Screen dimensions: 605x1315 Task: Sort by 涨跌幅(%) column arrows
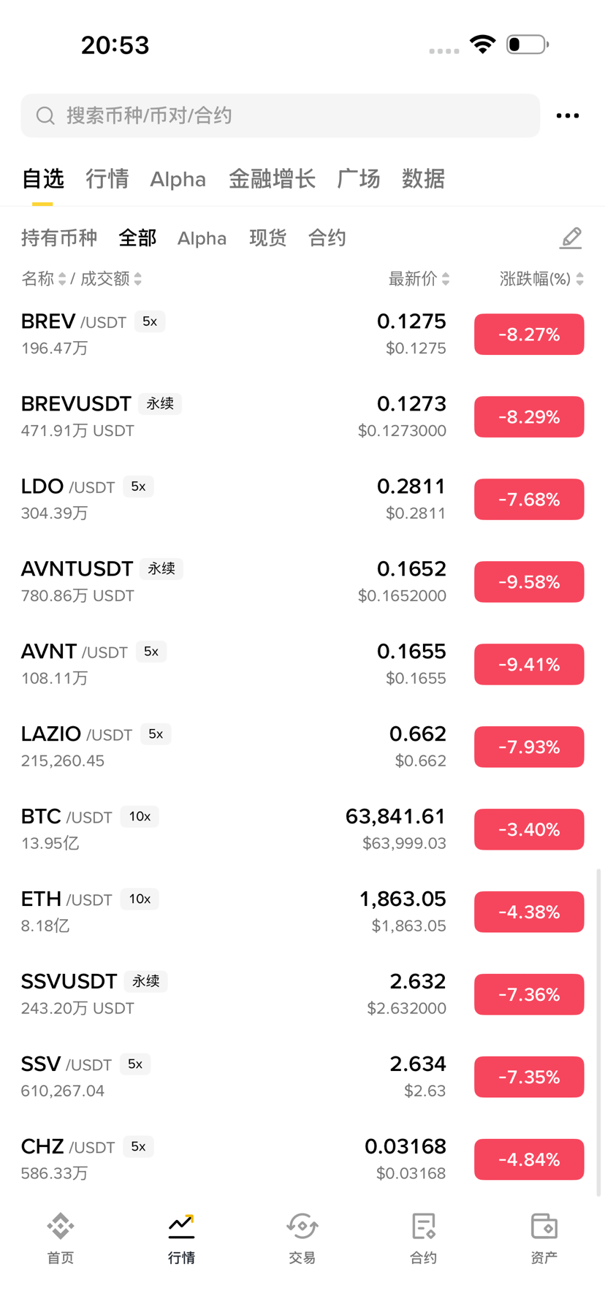click(x=579, y=278)
